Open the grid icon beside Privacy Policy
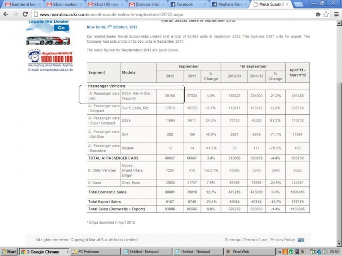 click(301, 240)
